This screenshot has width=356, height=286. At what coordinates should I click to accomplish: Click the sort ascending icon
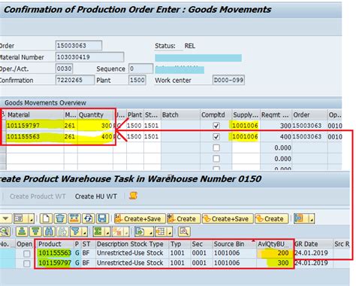pyautogui.click(x=22, y=231)
